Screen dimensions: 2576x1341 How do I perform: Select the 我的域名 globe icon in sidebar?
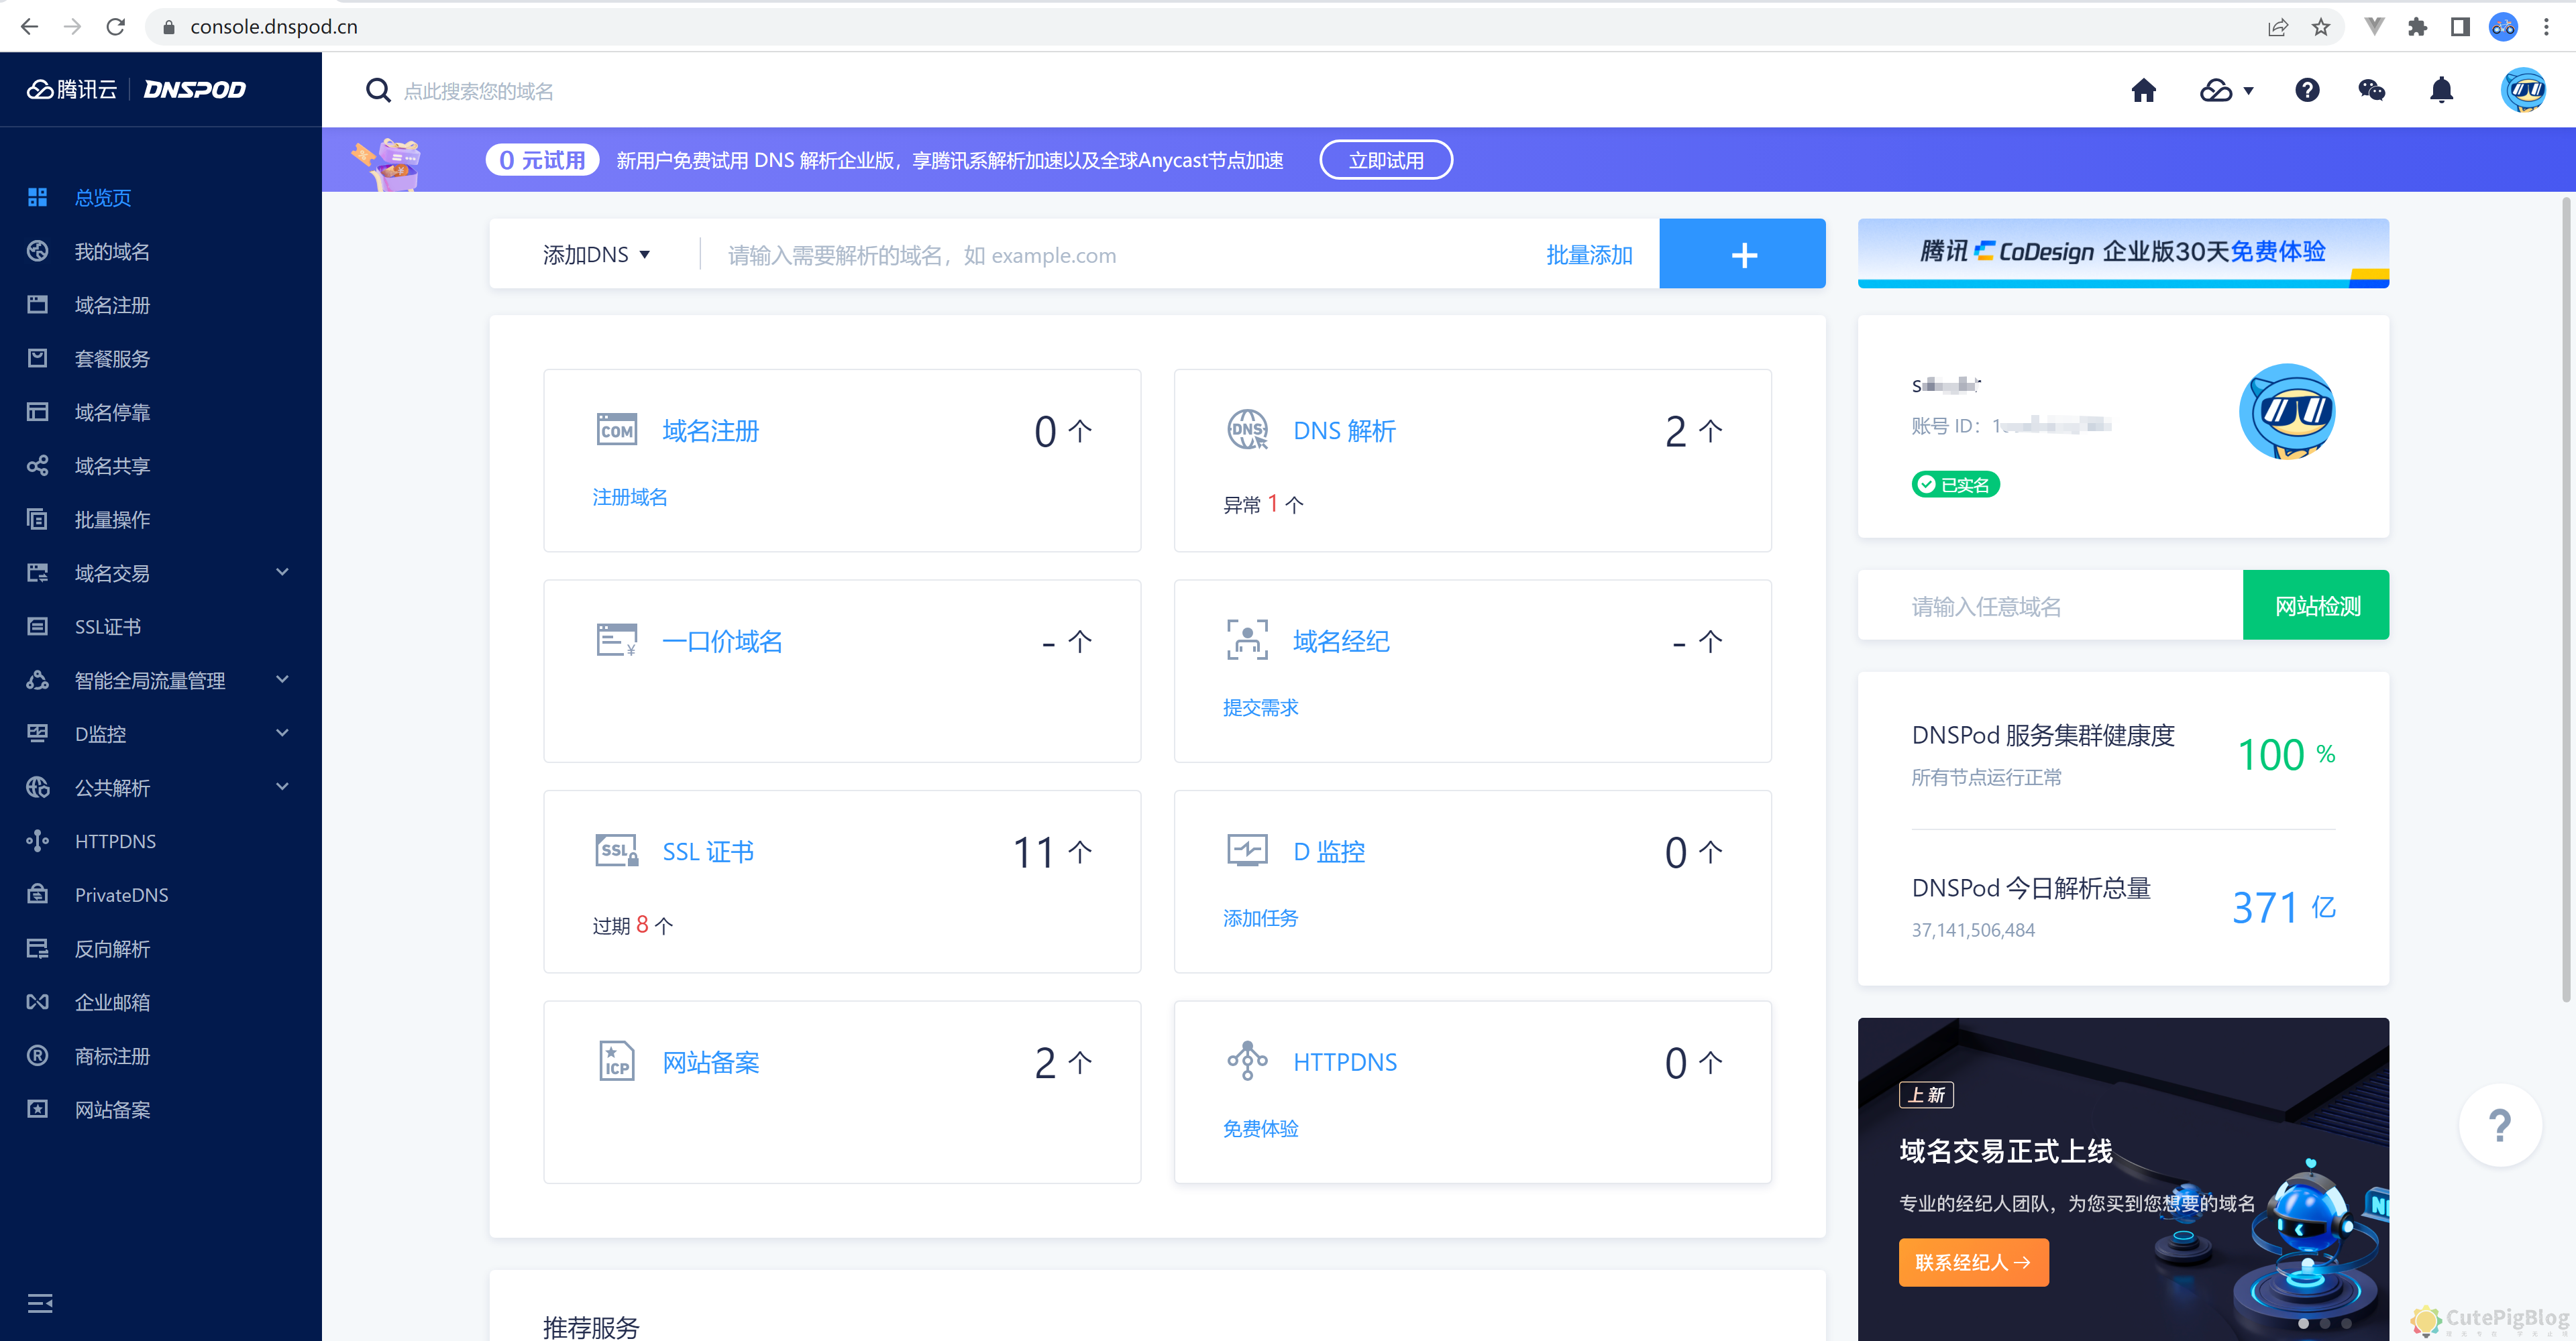(x=37, y=251)
